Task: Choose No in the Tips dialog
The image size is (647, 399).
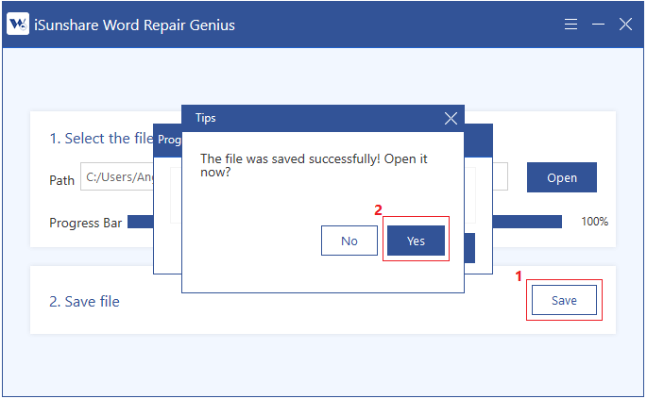Action: click(349, 241)
